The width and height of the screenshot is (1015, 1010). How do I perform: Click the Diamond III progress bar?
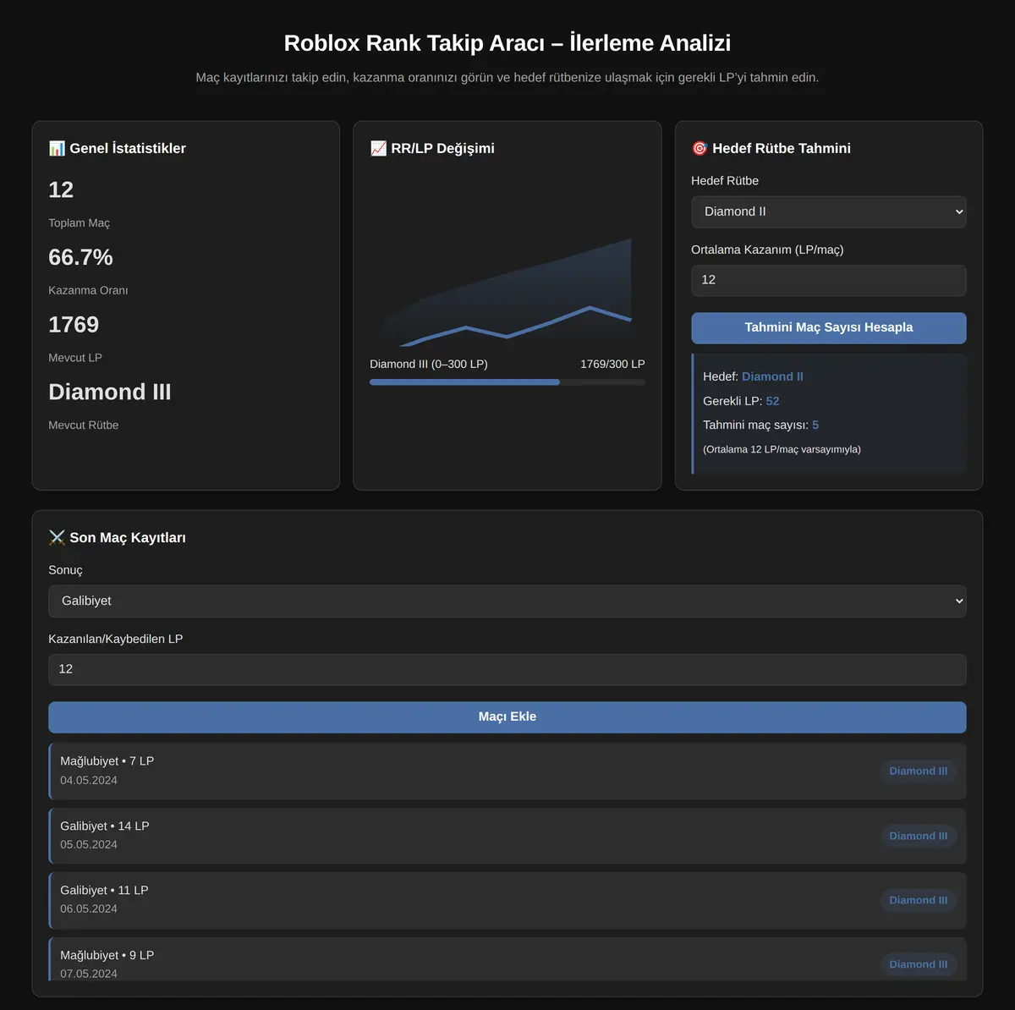[x=507, y=382]
